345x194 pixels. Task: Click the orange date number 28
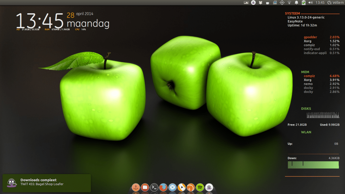[71, 15]
